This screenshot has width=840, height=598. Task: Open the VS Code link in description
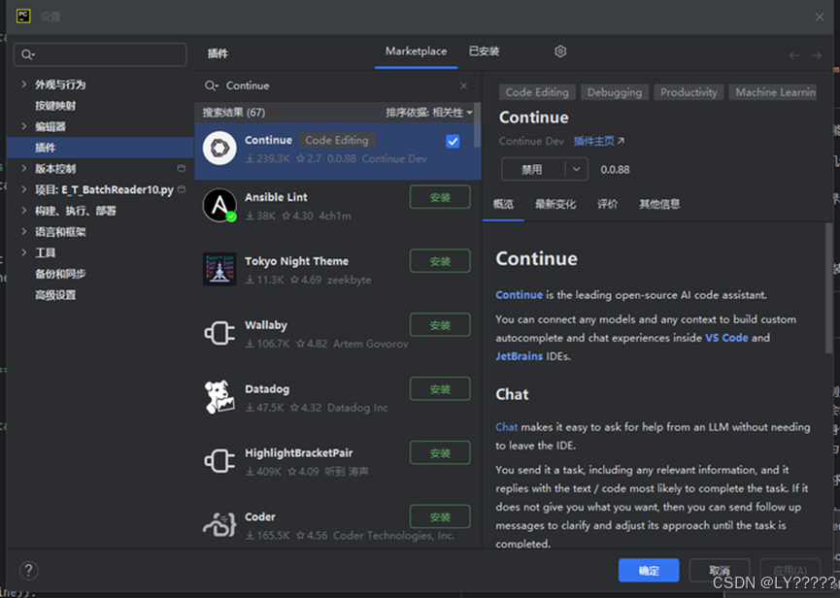[726, 338]
